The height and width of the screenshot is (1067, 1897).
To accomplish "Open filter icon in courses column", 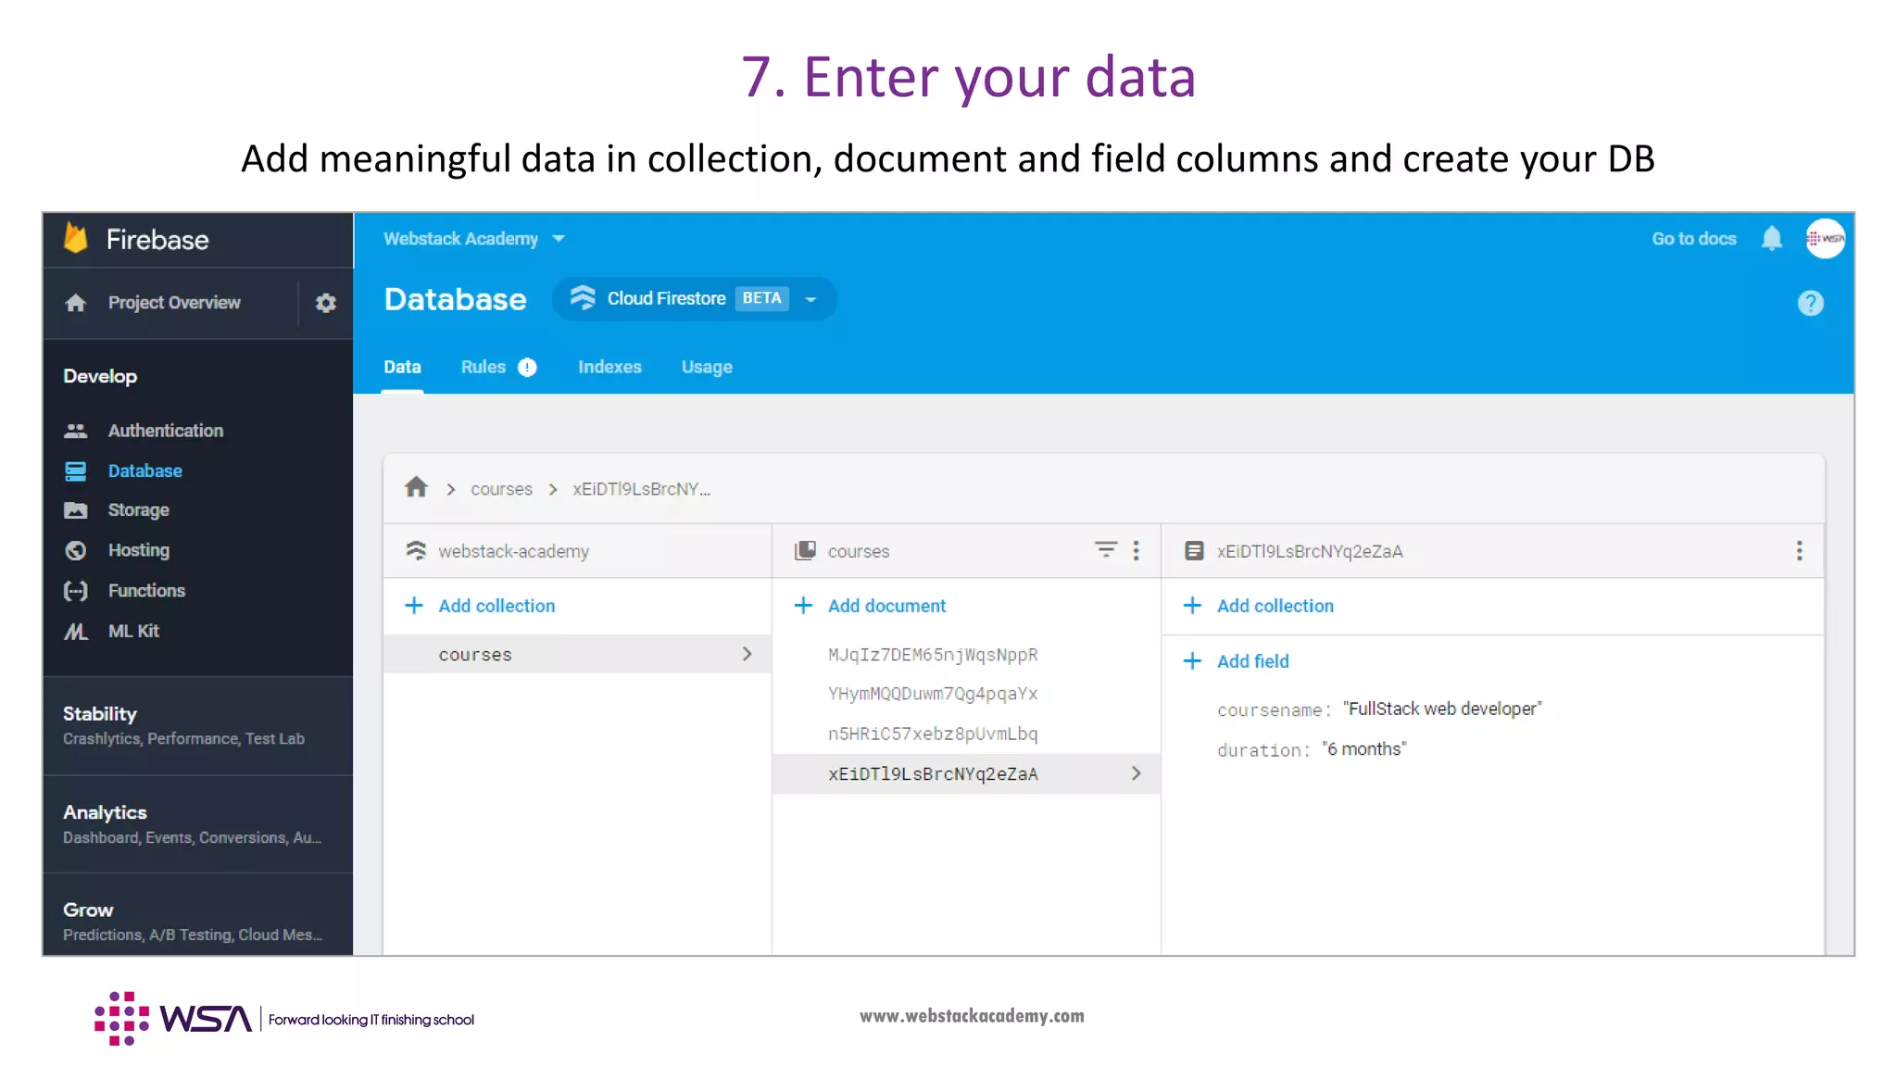I will point(1105,550).
